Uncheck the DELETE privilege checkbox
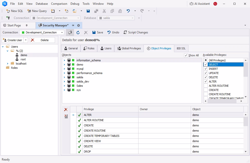The height and width of the screenshot is (163, 250). (206, 77)
